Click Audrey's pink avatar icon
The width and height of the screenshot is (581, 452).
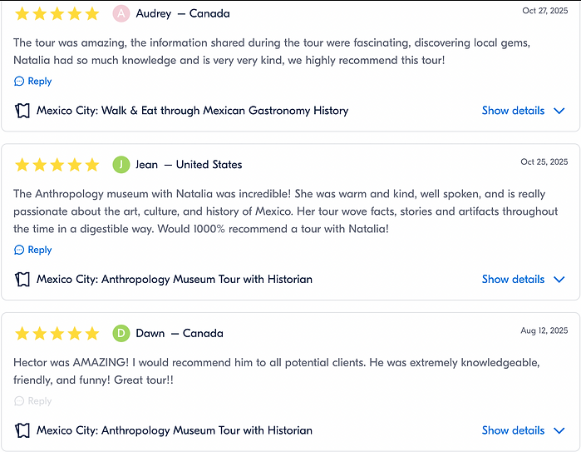(x=121, y=13)
